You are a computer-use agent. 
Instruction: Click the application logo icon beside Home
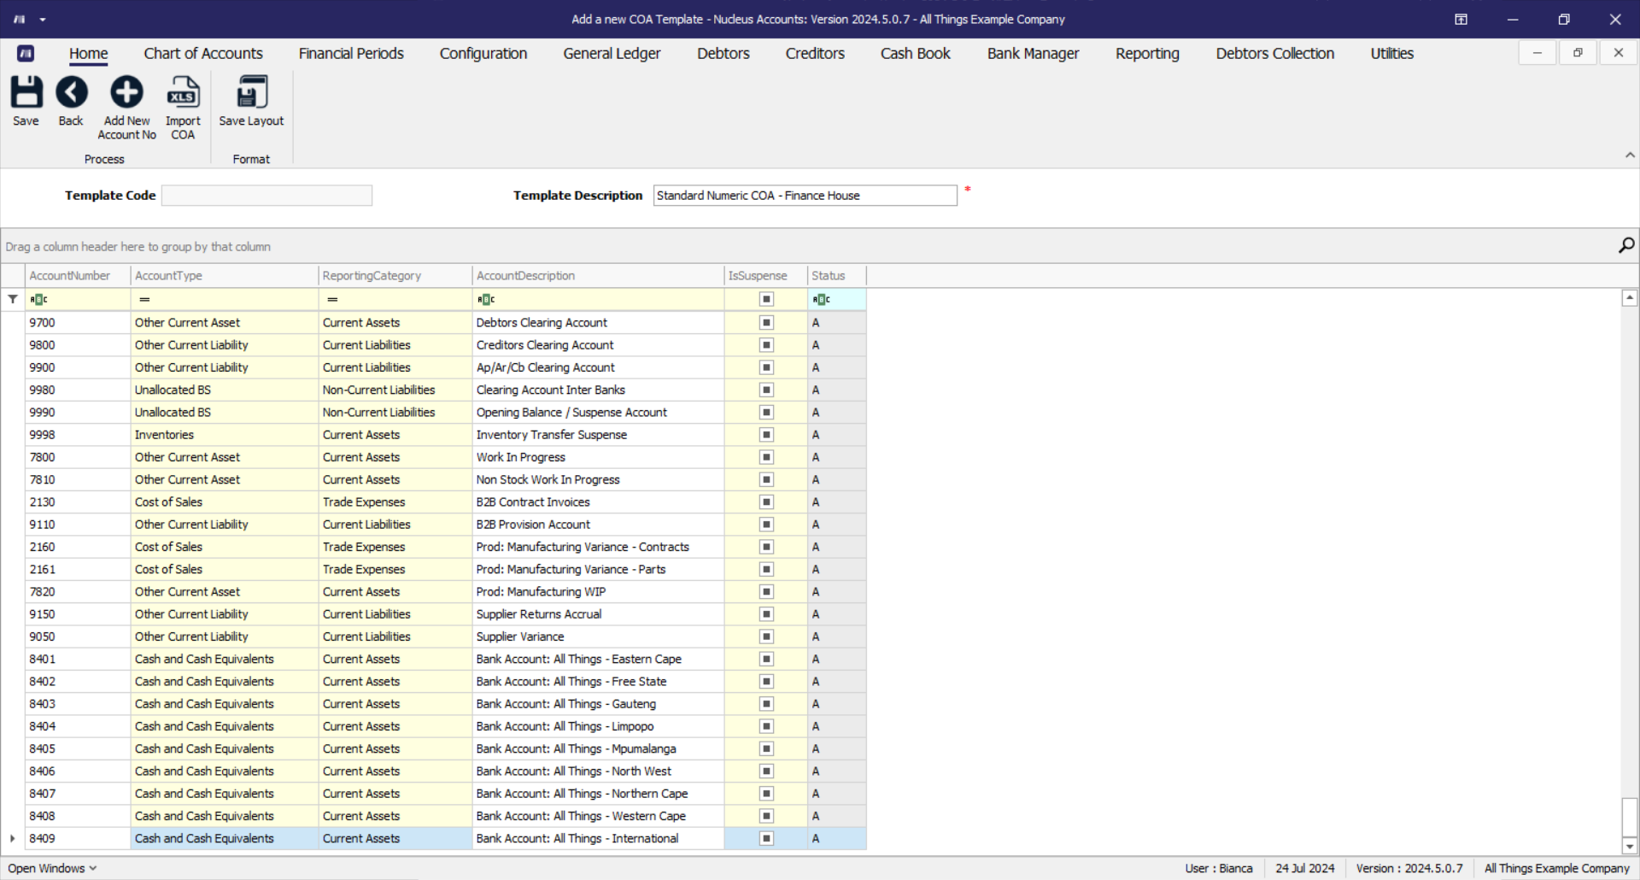pyautogui.click(x=26, y=54)
